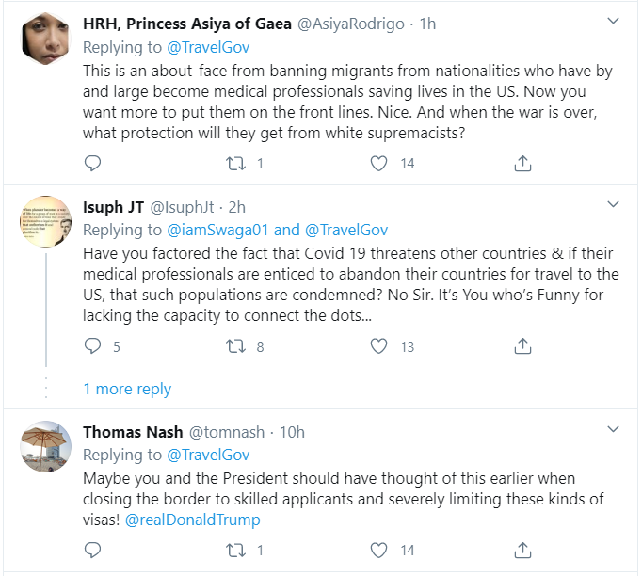The height and width of the screenshot is (576, 642).
Task: Reply to Thomas Nash's tweet
Action: pos(92,551)
